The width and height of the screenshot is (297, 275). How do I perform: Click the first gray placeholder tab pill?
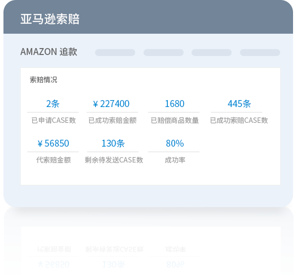point(115,53)
